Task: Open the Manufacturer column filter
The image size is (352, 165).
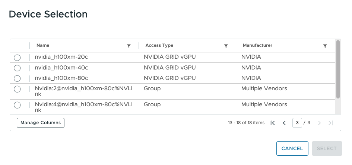Action: [x=325, y=46]
